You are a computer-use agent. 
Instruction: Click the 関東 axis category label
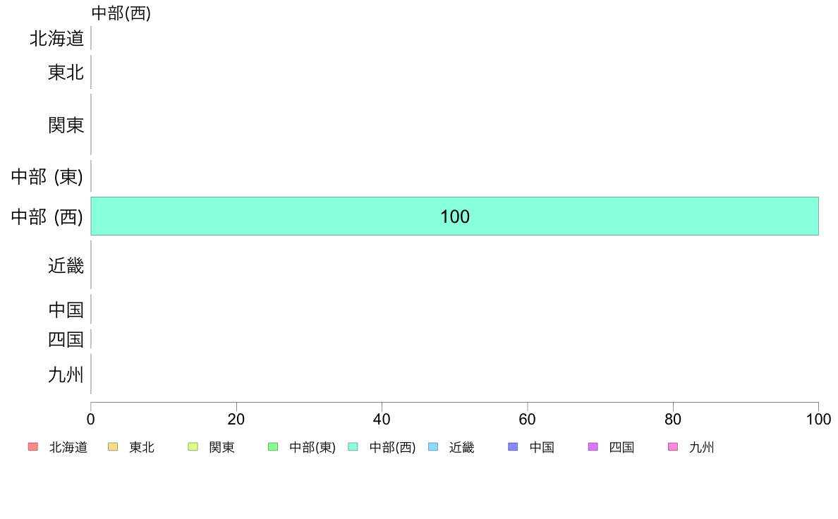[66, 126]
